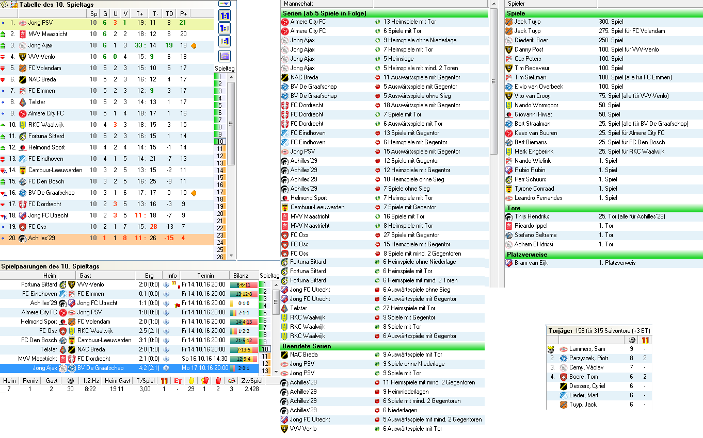Click the penalty '11' column header in Torjäger panel

(645, 340)
